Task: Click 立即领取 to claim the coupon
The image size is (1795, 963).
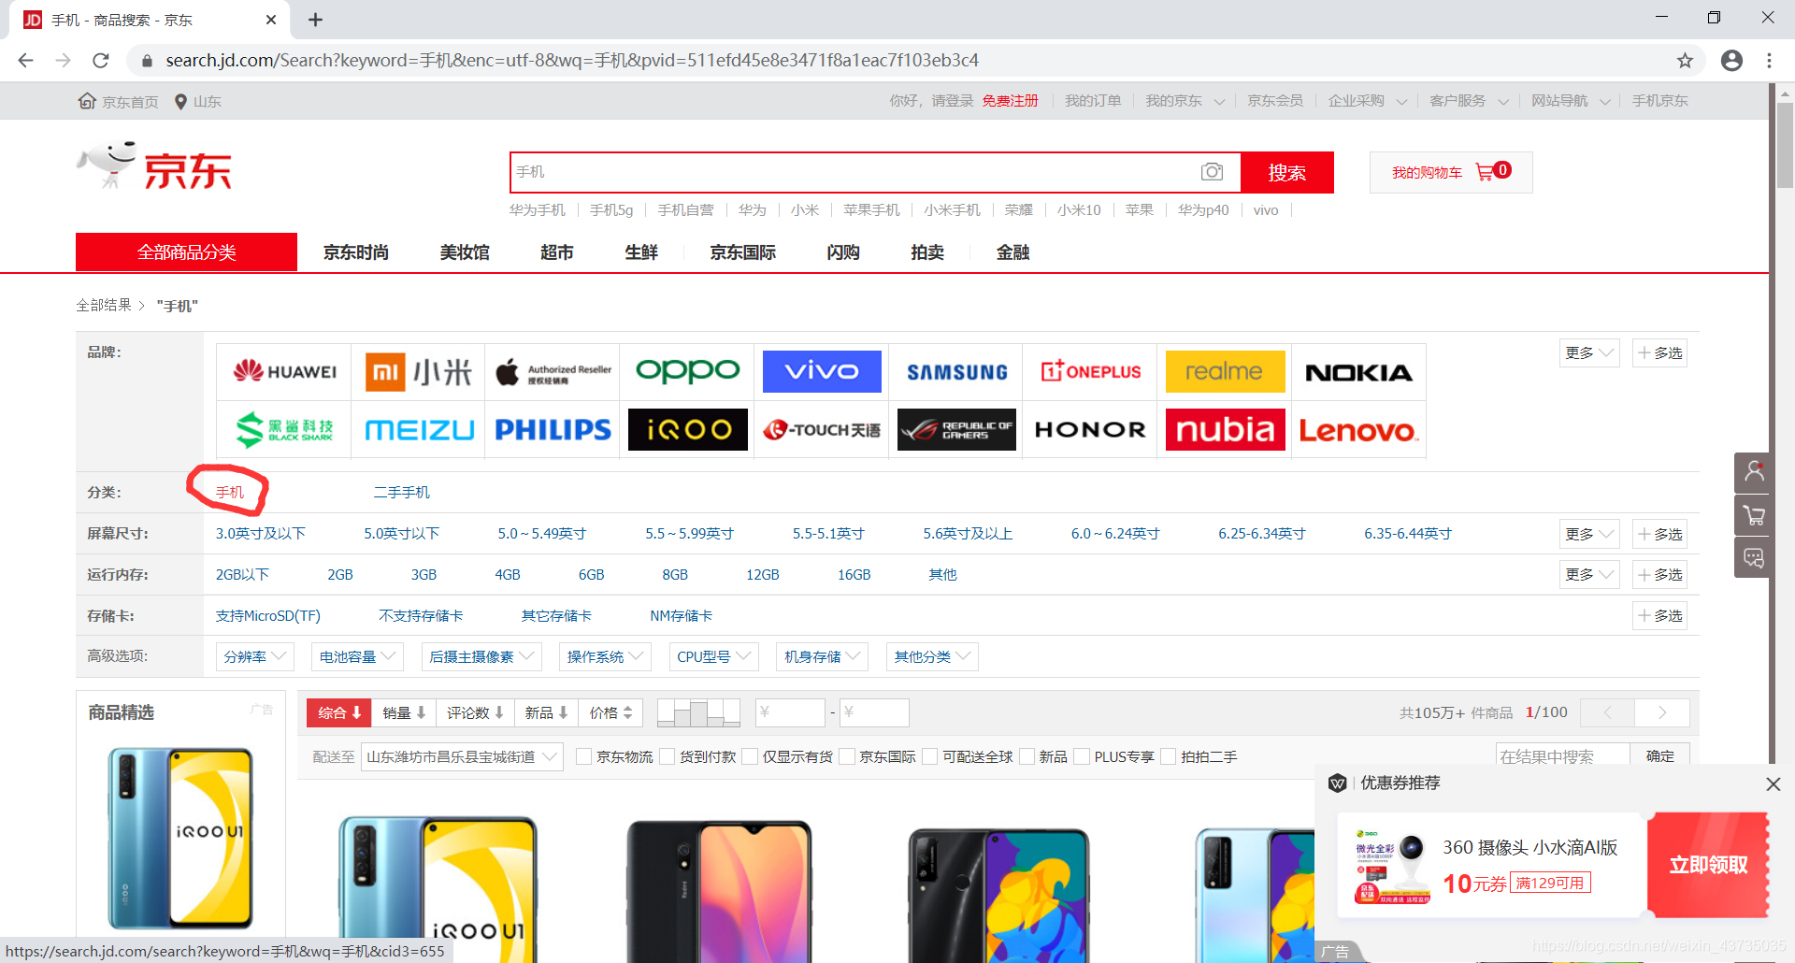Action: 1708,865
